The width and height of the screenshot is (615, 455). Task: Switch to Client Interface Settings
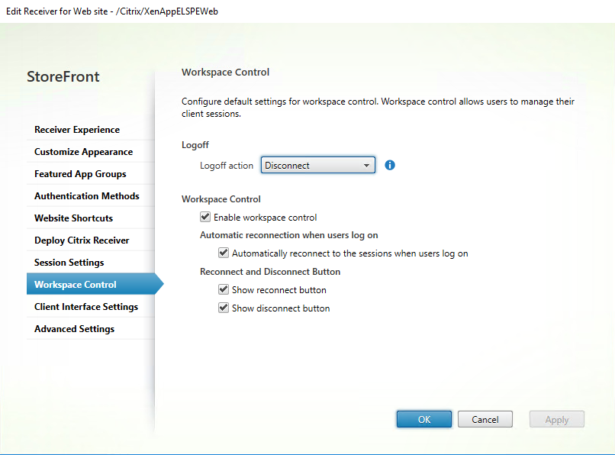[x=86, y=307]
